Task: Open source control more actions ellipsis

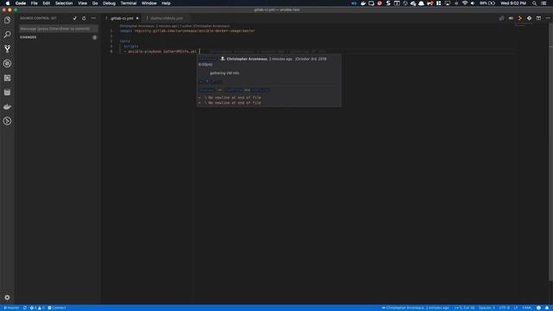Action: pyautogui.click(x=93, y=18)
